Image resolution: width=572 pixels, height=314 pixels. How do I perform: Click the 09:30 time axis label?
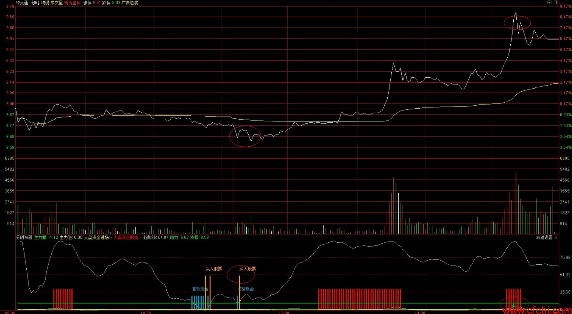pyautogui.click(x=10, y=312)
